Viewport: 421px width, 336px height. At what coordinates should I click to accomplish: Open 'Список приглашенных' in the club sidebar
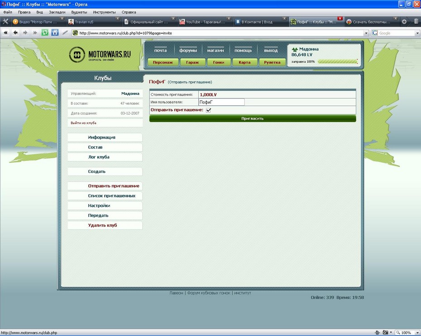coord(111,196)
